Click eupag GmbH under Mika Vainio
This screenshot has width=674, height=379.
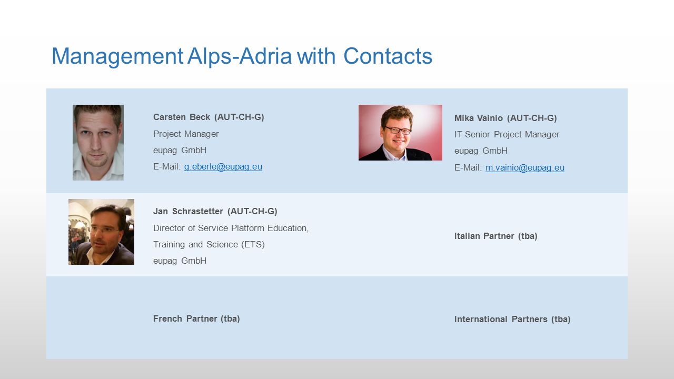click(481, 151)
